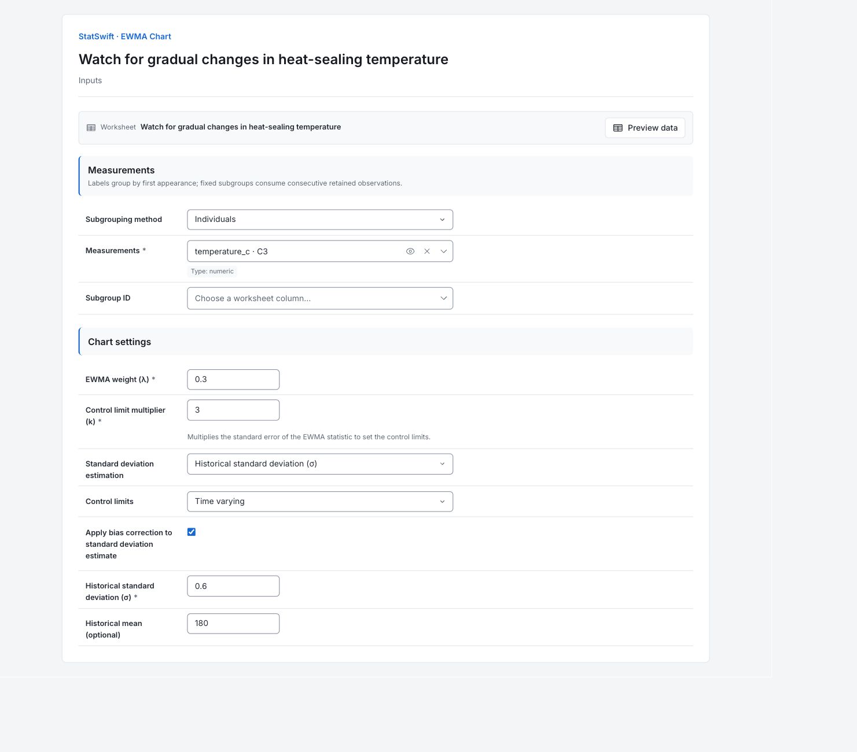Expand the Control limits dropdown
This screenshot has width=857, height=752.
(x=320, y=502)
